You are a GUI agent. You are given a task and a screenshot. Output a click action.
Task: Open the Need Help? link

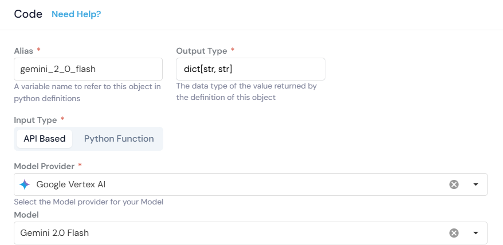[76, 14]
